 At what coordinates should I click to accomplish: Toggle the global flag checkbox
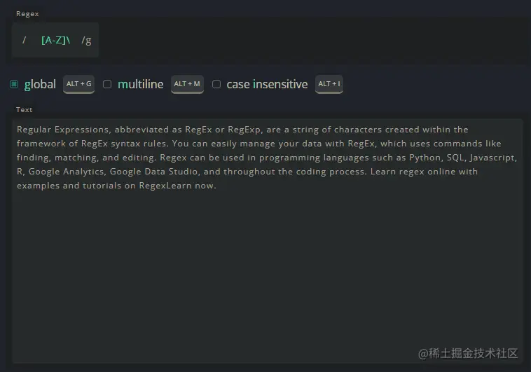tap(14, 84)
